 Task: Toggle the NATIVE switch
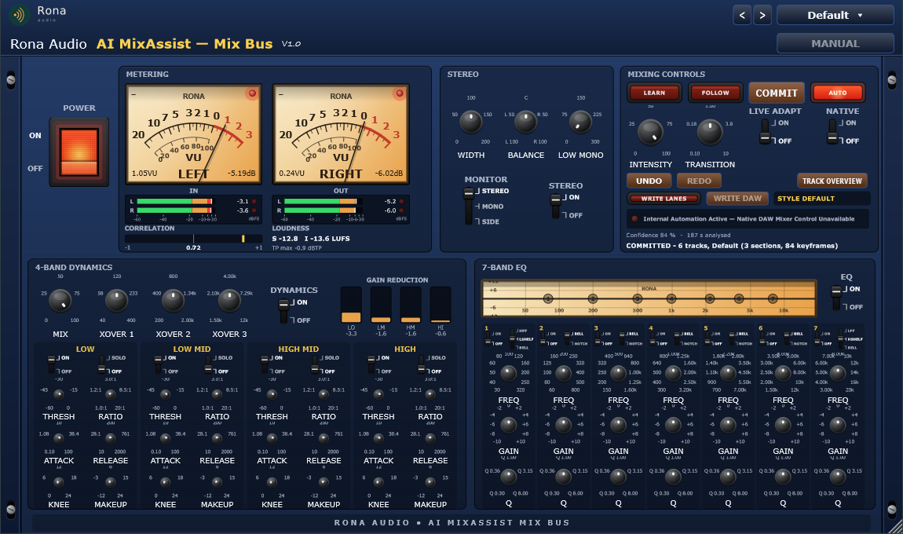pyautogui.click(x=832, y=131)
